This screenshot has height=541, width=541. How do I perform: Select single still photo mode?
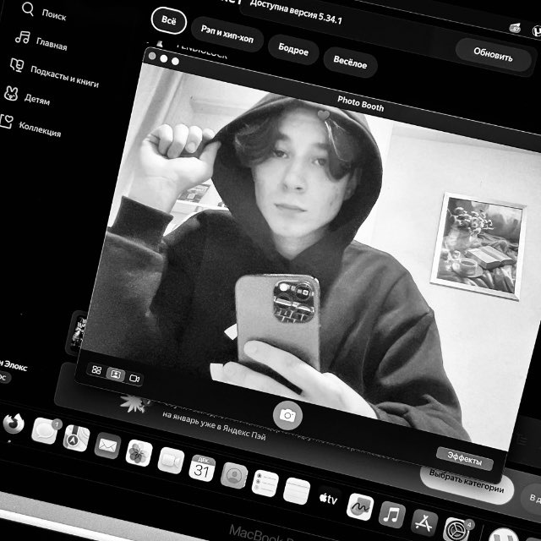coord(116,374)
